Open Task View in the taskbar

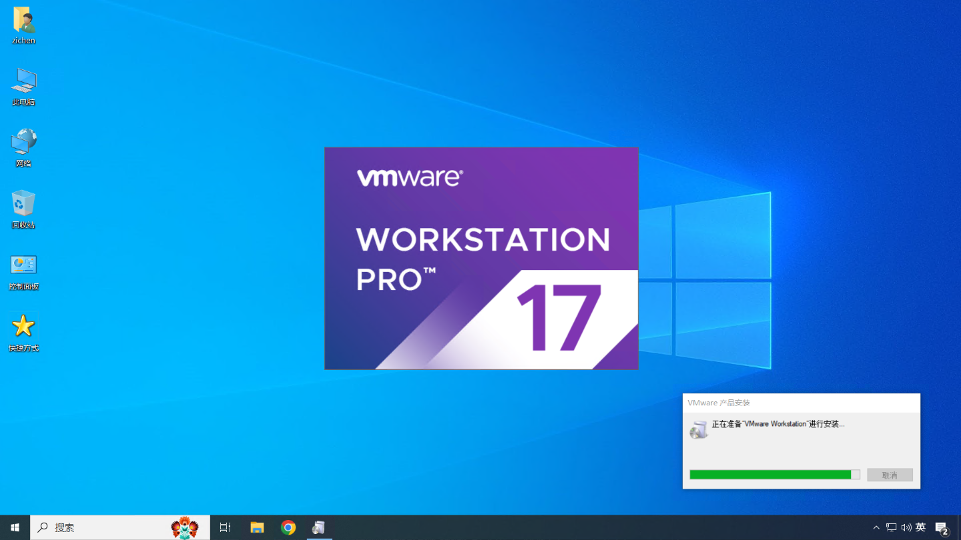click(225, 527)
